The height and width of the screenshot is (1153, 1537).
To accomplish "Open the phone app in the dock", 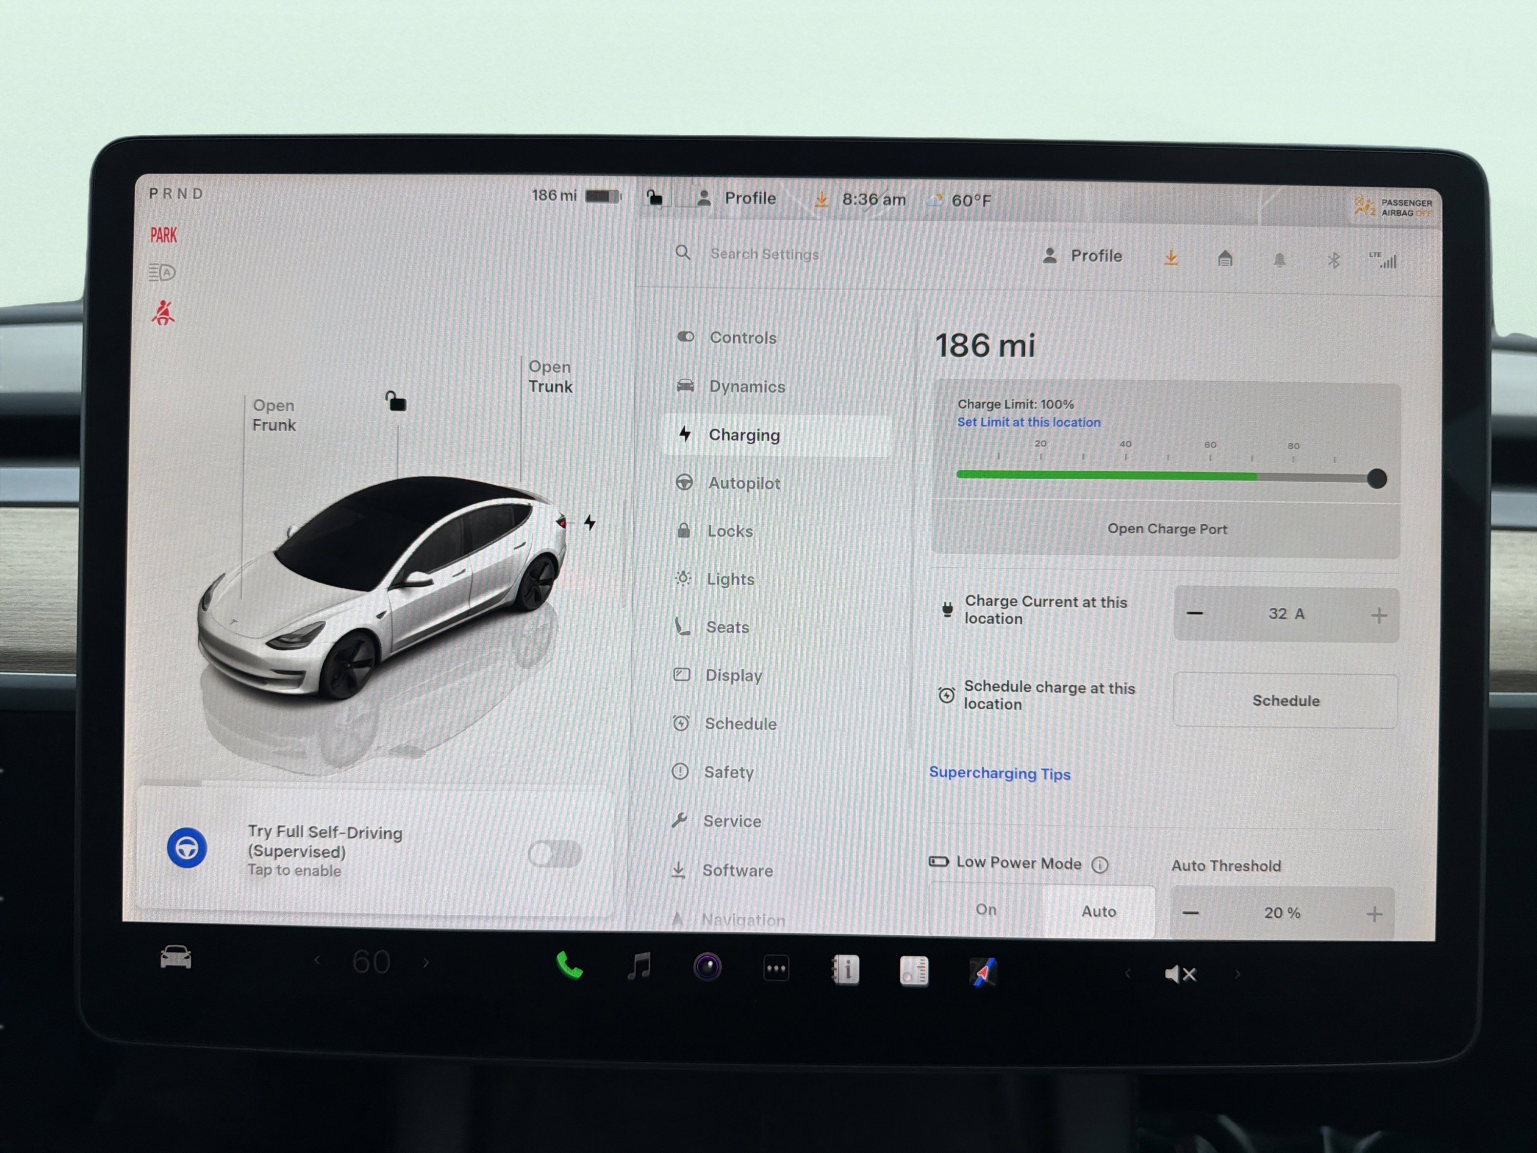I will click(569, 965).
